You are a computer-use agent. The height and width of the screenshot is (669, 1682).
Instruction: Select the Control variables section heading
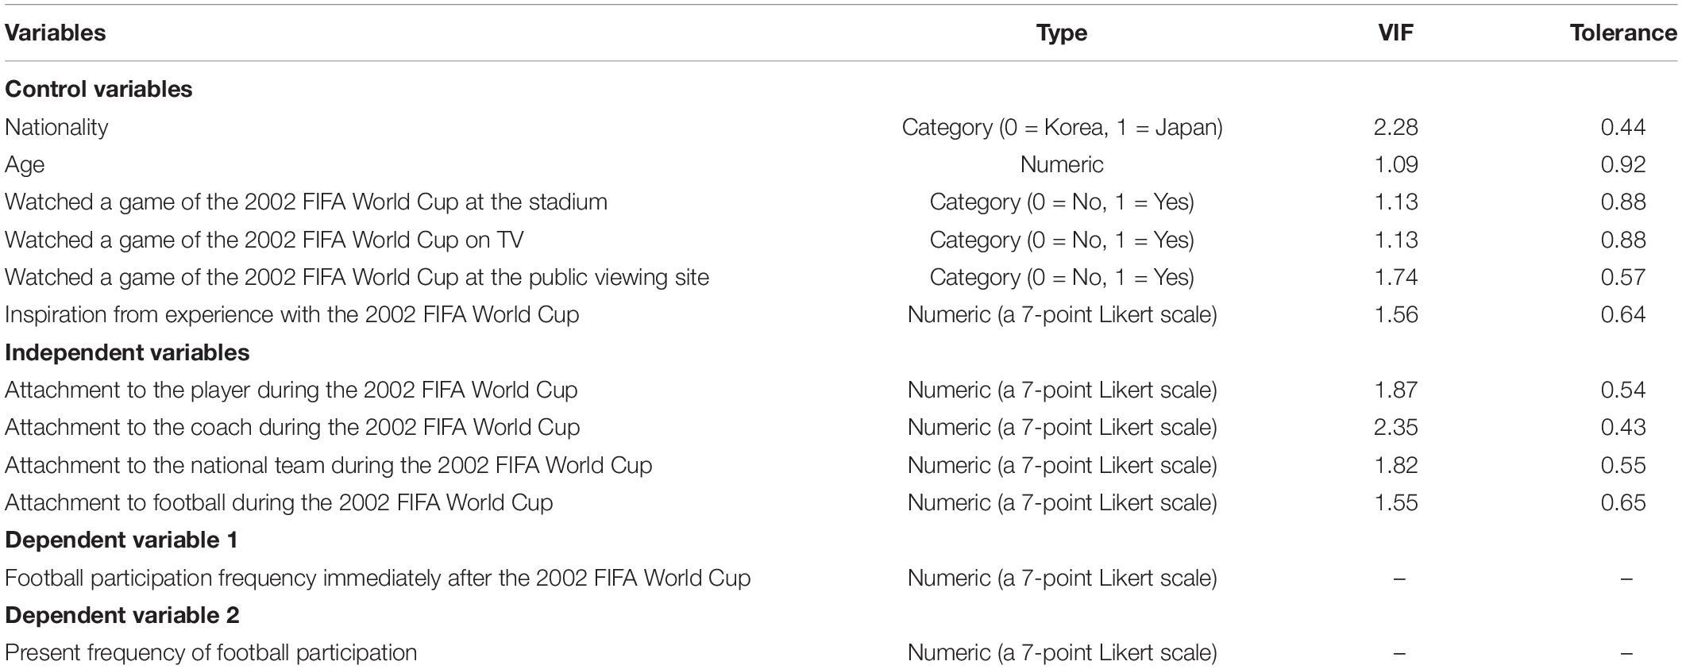pos(98,89)
